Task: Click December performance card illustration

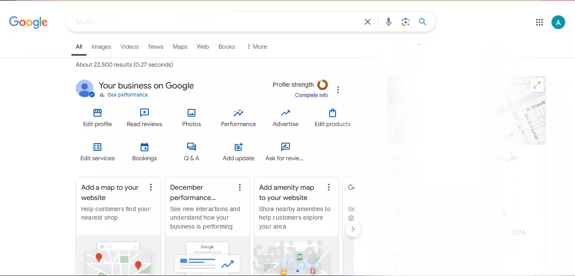Action: pos(207,255)
